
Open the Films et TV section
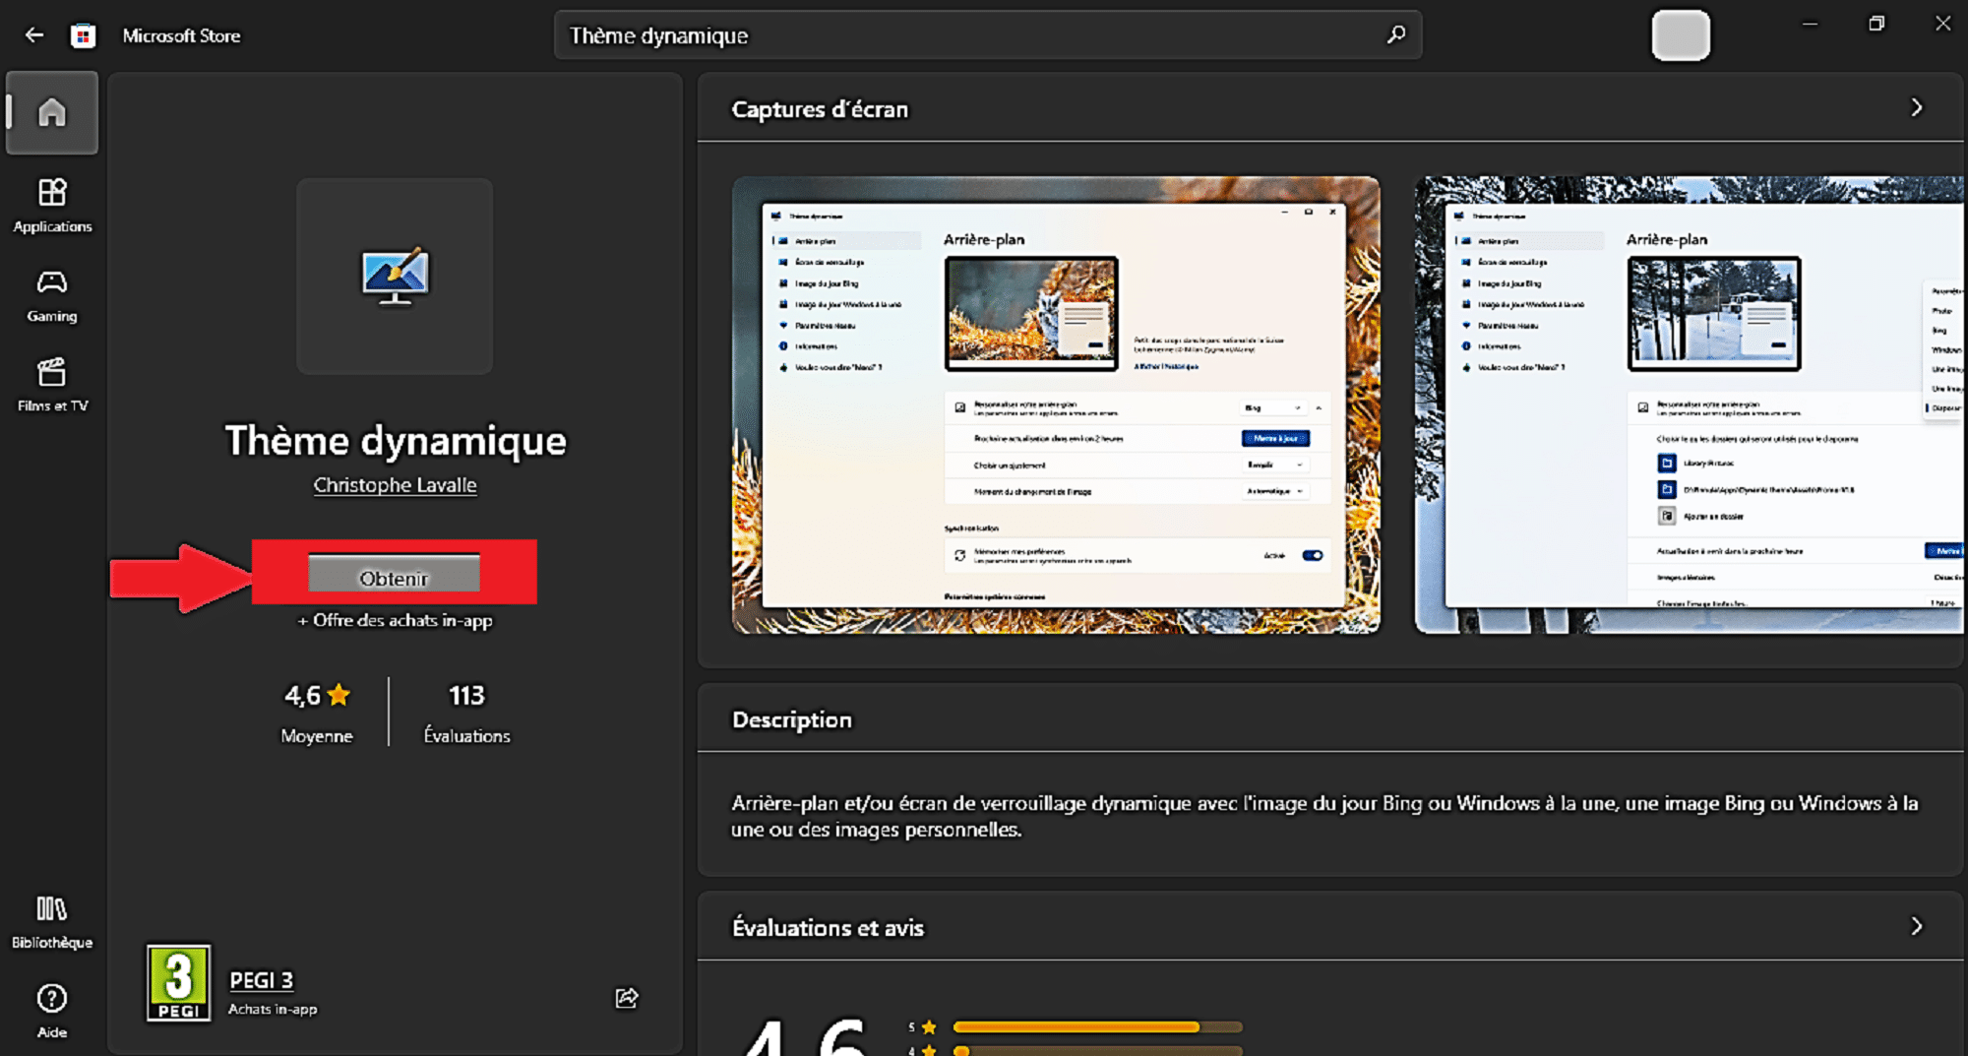point(52,386)
